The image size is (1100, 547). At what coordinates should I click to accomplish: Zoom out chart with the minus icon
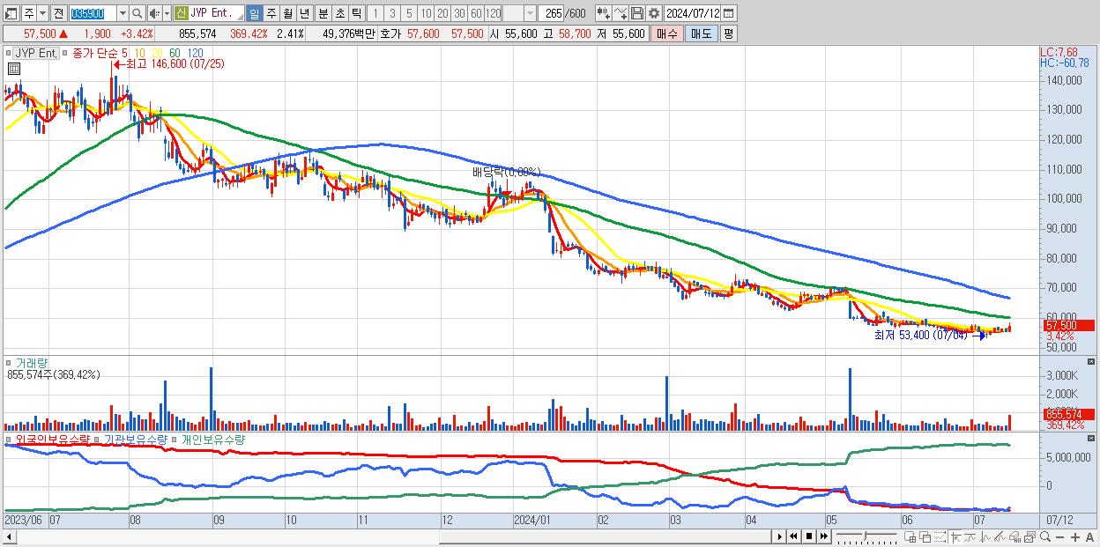1059,537
